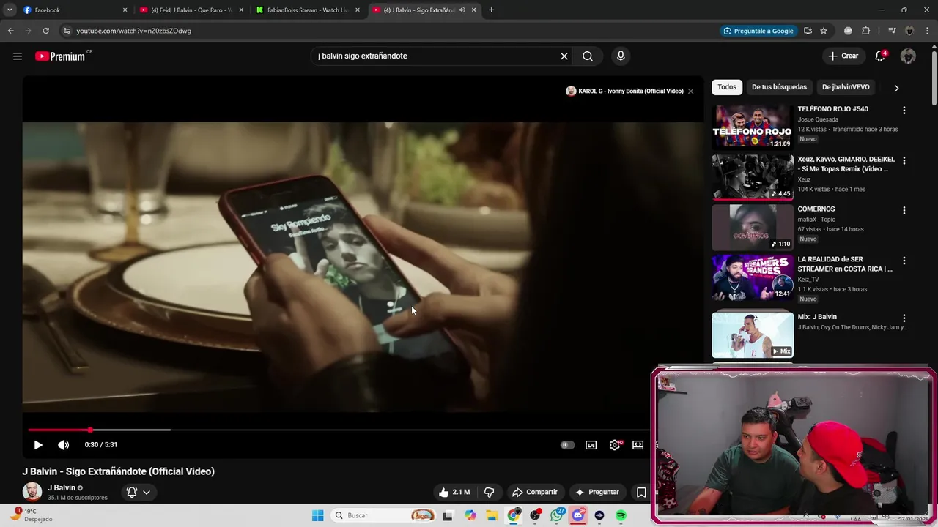Open the ABP ad-block extension
The height and width of the screenshot is (527, 938).
848,31
